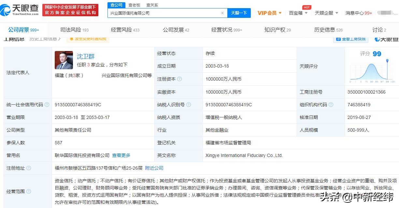
Task: Select the 核准日期 value 2019-08-27
Action: click(x=359, y=117)
